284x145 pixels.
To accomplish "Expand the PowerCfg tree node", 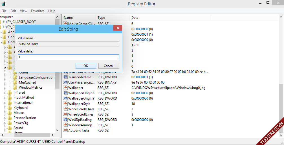I will click(x=5, y=123).
